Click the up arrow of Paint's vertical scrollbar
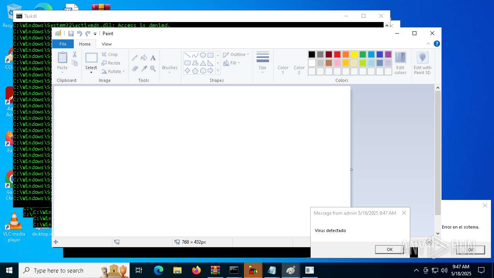494x278 pixels. 438,88
